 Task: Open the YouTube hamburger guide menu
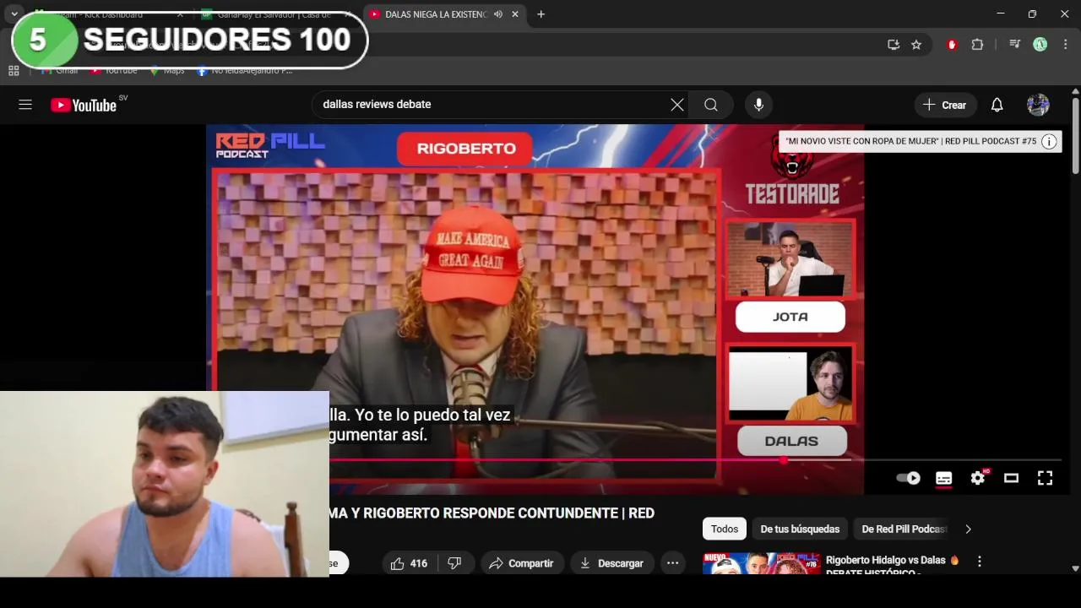click(25, 105)
